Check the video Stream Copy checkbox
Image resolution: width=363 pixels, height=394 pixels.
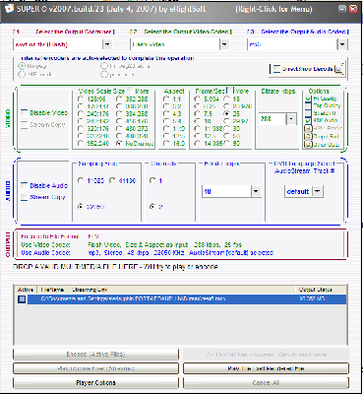tap(25, 125)
